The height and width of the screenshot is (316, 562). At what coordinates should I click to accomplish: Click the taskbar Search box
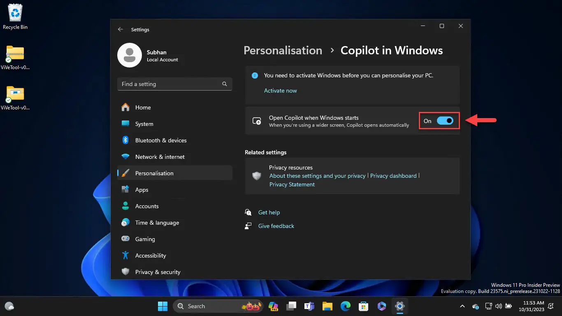219,306
